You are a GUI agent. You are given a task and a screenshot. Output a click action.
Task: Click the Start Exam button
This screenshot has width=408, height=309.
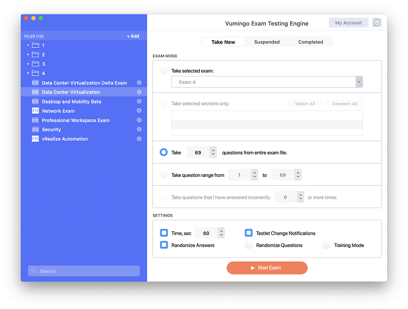267,268
